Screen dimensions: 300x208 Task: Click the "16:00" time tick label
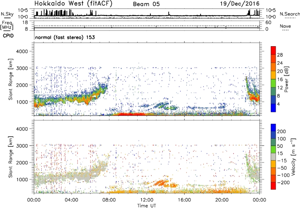click(184, 200)
